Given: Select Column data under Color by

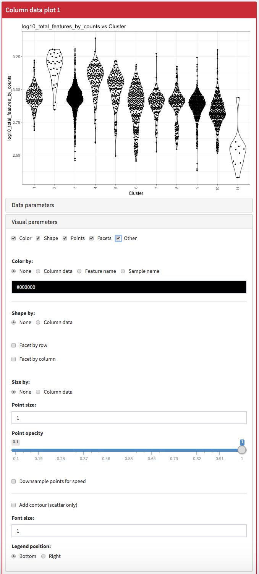Looking at the screenshot, I should (38, 271).
